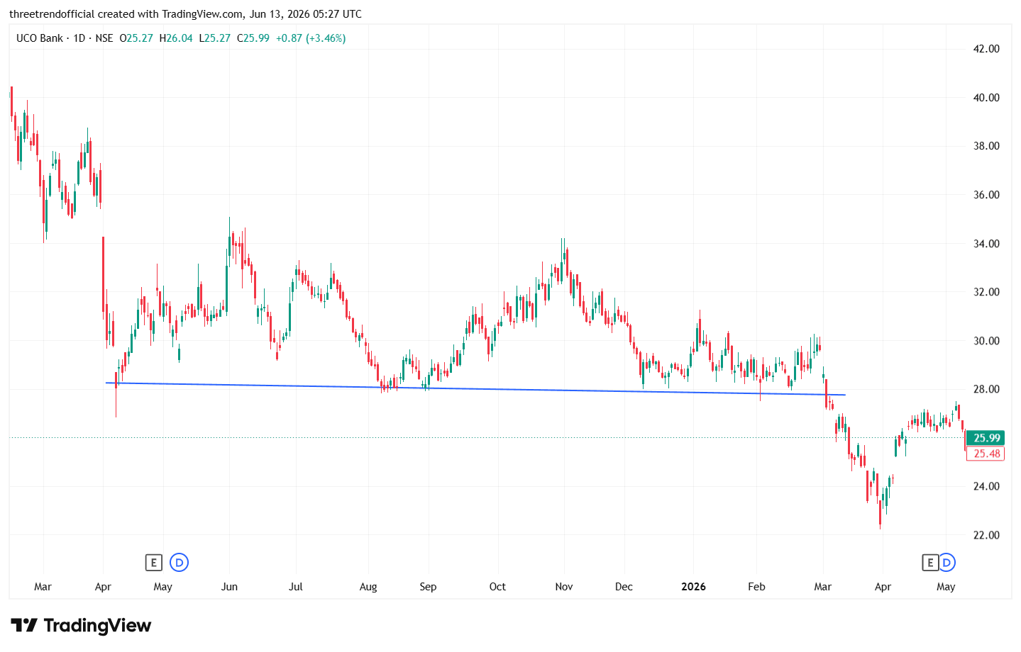Click the H26.04 high value in legend
1021x652 pixels.
pyautogui.click(x=176, y=38)
